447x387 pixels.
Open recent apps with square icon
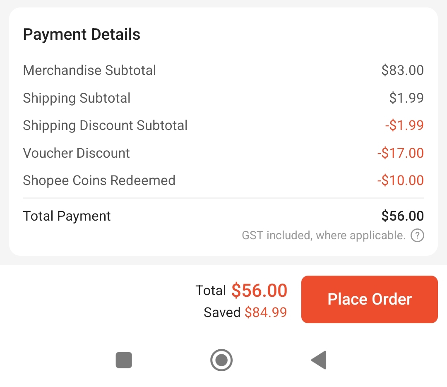pos(124,360)
